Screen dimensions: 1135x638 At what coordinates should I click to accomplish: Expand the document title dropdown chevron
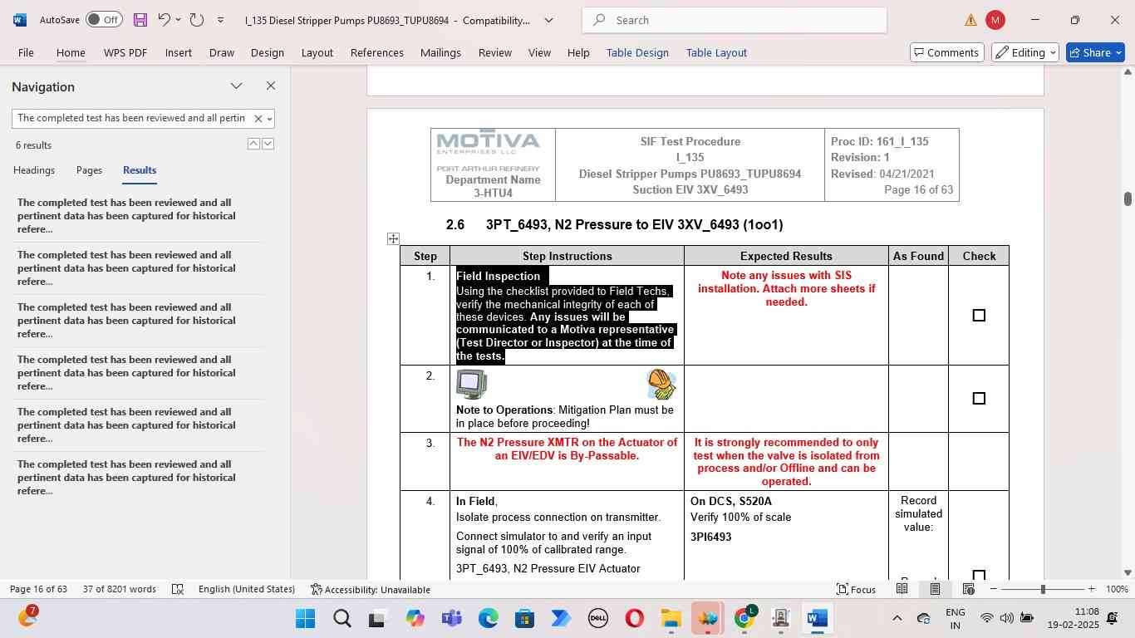548,20
